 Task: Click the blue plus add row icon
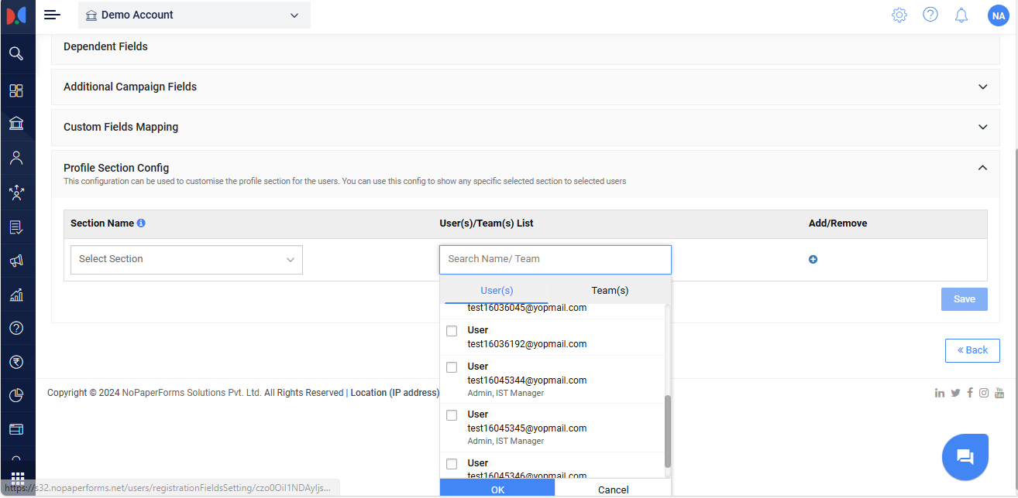point(813,260)
